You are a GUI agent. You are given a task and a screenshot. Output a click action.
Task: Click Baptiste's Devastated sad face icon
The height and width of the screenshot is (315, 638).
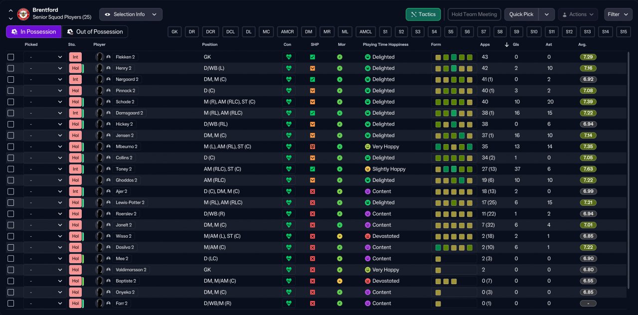tap(367, 281)
